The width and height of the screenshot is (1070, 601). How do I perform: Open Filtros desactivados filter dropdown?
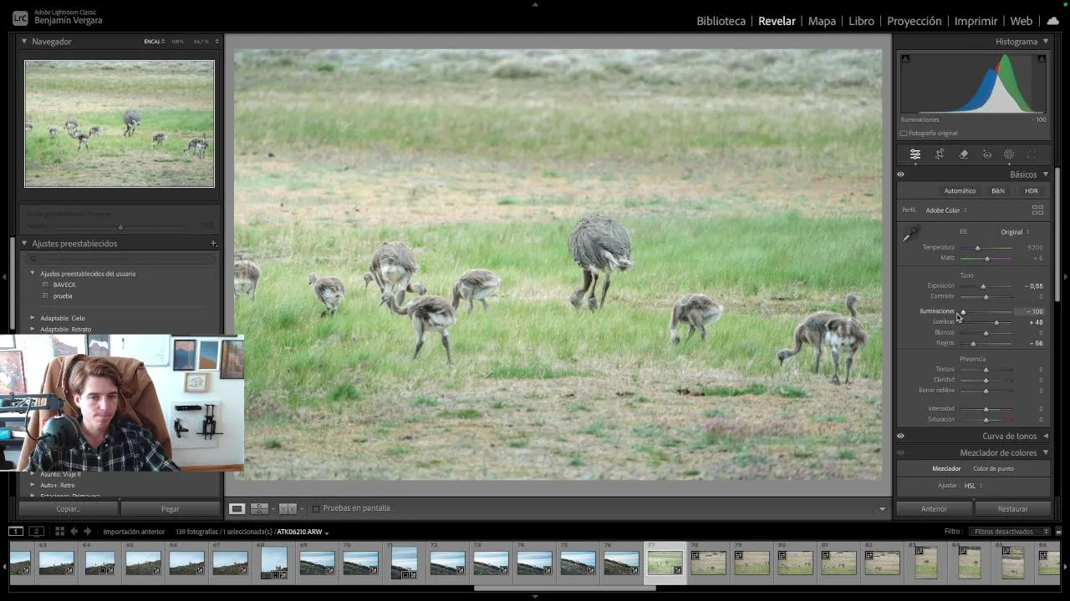[1008, 532]
